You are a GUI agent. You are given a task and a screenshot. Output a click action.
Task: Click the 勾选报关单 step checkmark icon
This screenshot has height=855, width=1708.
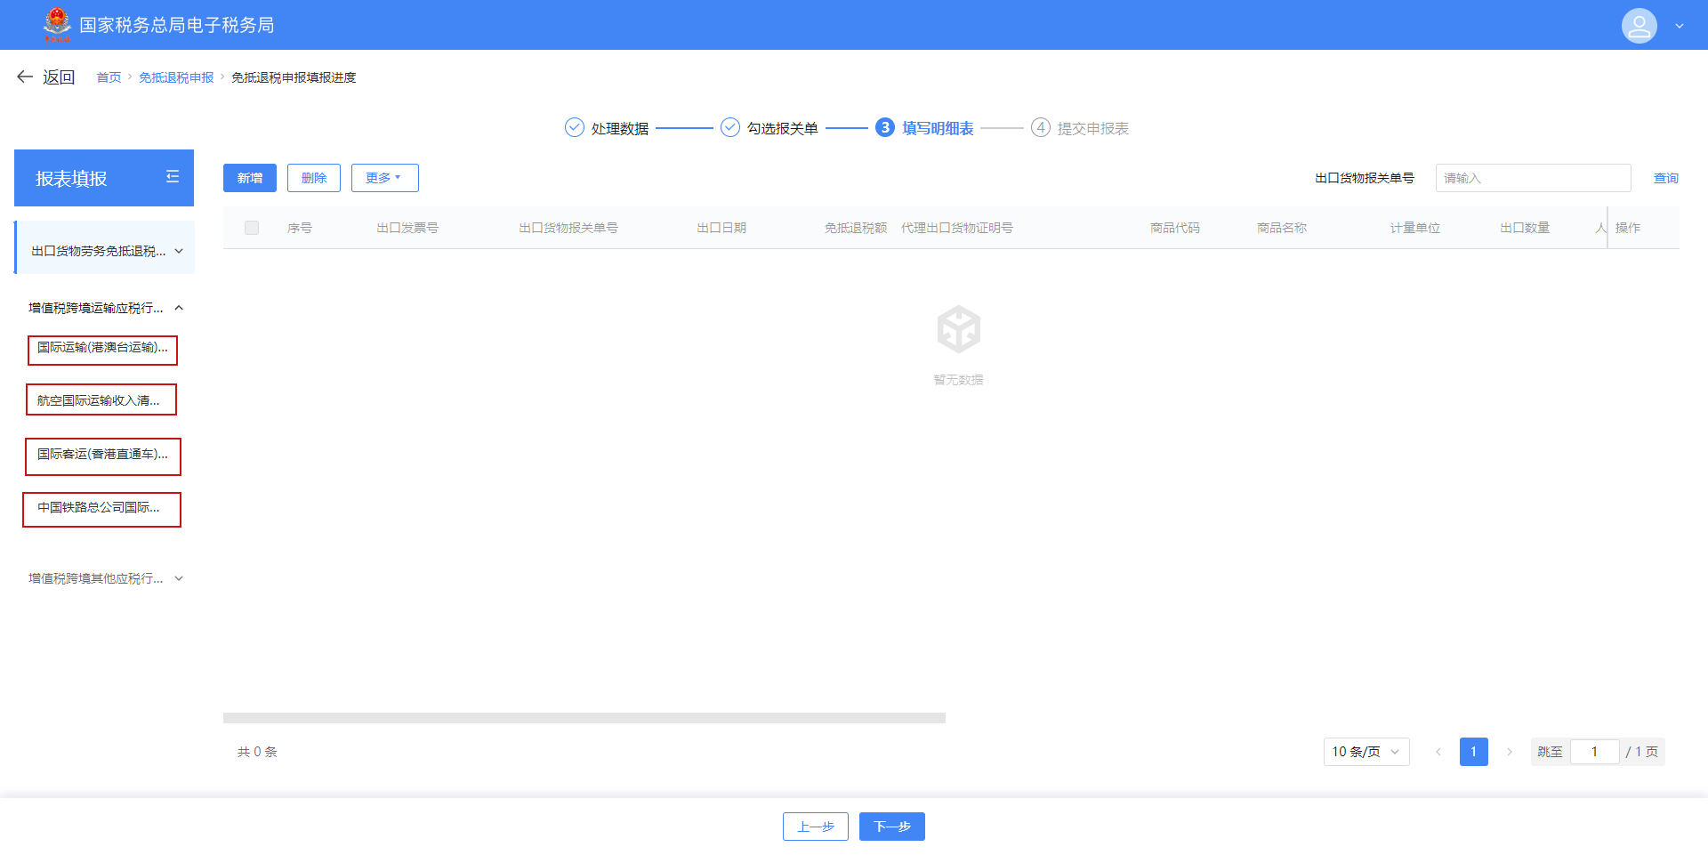pos(730,127)
